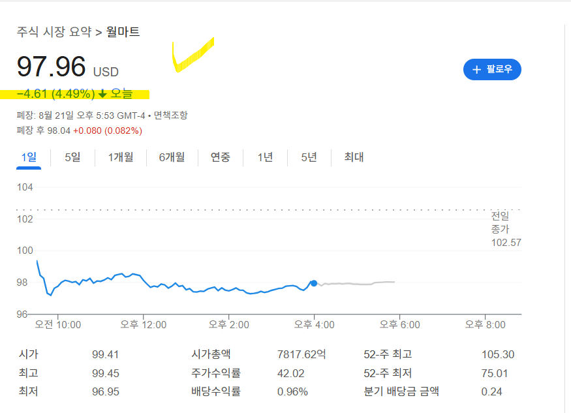
Task: Click the 최저 value 96.95
Action: (x=106, y=392)
